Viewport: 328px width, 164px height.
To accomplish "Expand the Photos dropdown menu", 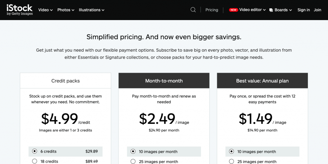I will click(66, 10).
